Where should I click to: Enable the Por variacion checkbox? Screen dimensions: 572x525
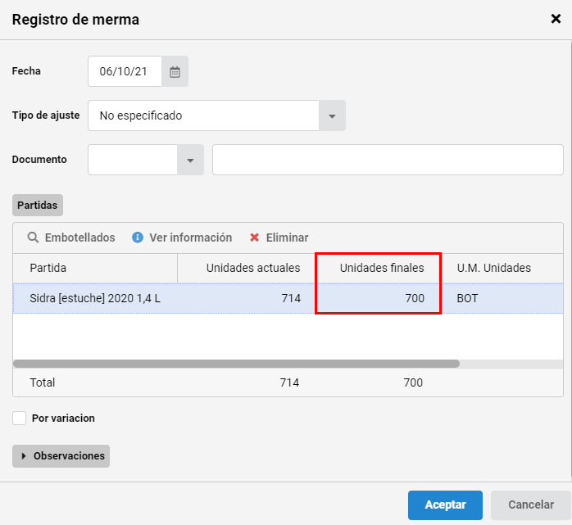(19, 419)
